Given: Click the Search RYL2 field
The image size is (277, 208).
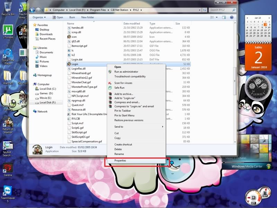Looking at the screenshot, I should 222,10.
